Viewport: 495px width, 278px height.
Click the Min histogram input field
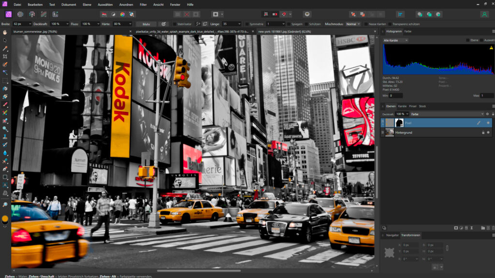pyautogui.click(x=396, y=96)
